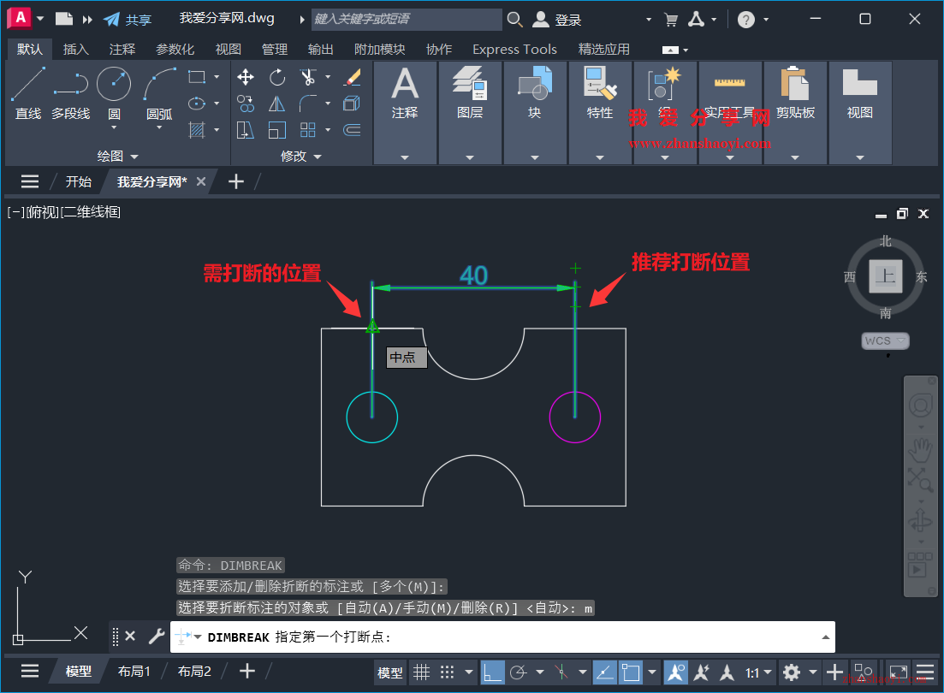944x693 pixels.
Task: Select the Mirror tool
Action: click(277, 104)
